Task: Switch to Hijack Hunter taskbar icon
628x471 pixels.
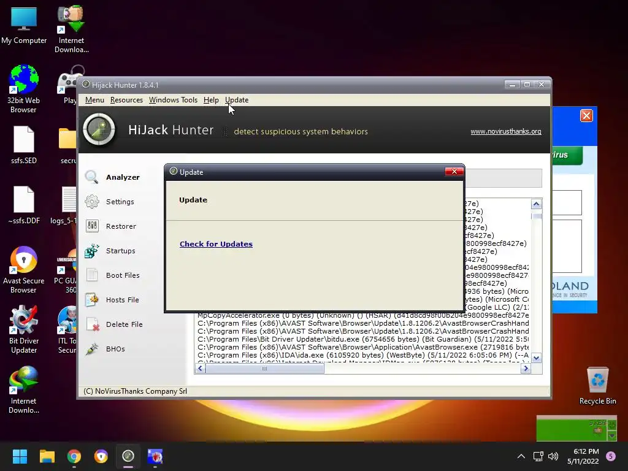Action: [x=128, y=456]
